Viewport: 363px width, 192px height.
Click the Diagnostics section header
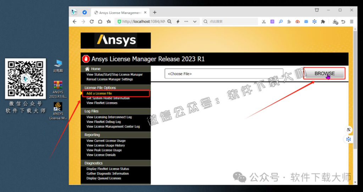coord(116,163)
